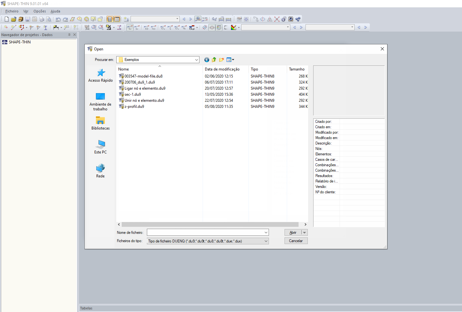Go up one folder level in Open dialog
The width and height of the screenshot is (462, 312).
[x=214, y=60]
